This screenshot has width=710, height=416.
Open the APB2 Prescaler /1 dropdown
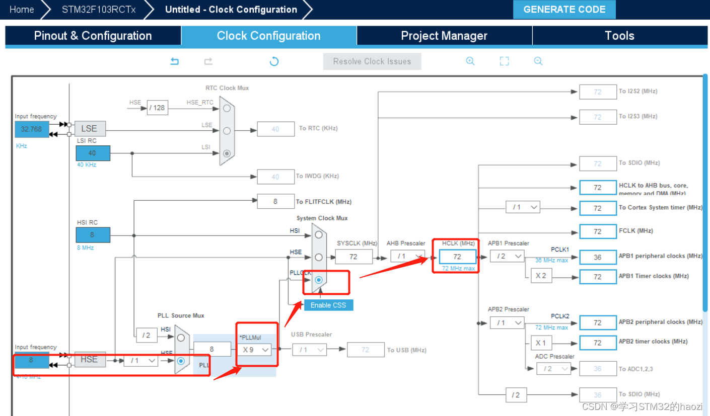pos(507,322)
